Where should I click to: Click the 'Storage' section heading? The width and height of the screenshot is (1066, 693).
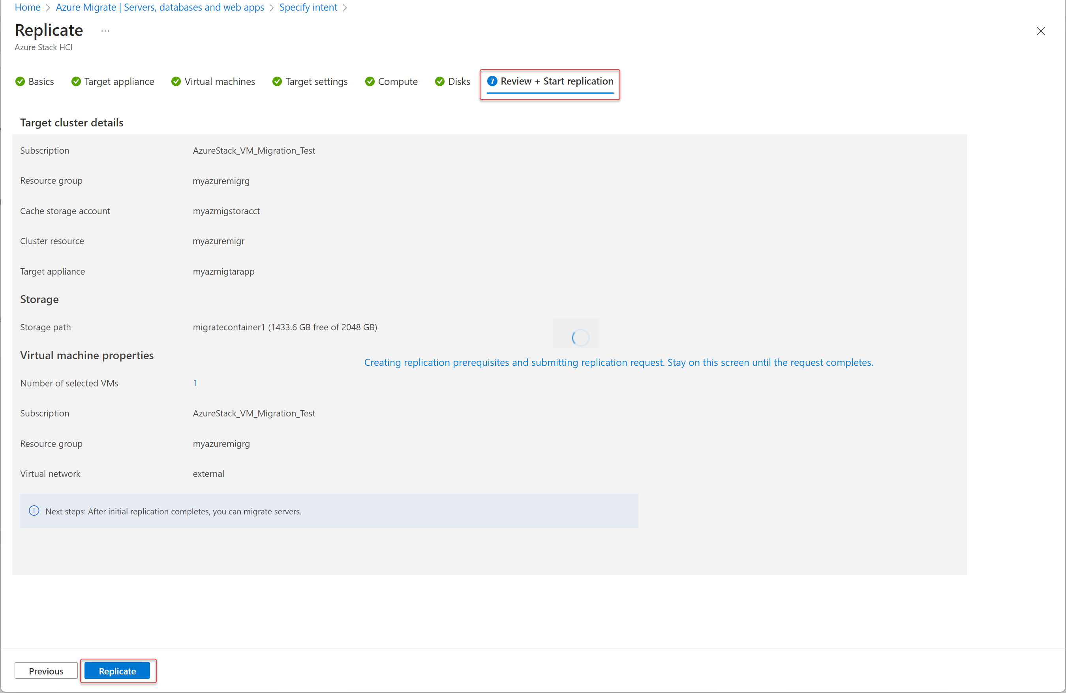[x=39, y=299]
